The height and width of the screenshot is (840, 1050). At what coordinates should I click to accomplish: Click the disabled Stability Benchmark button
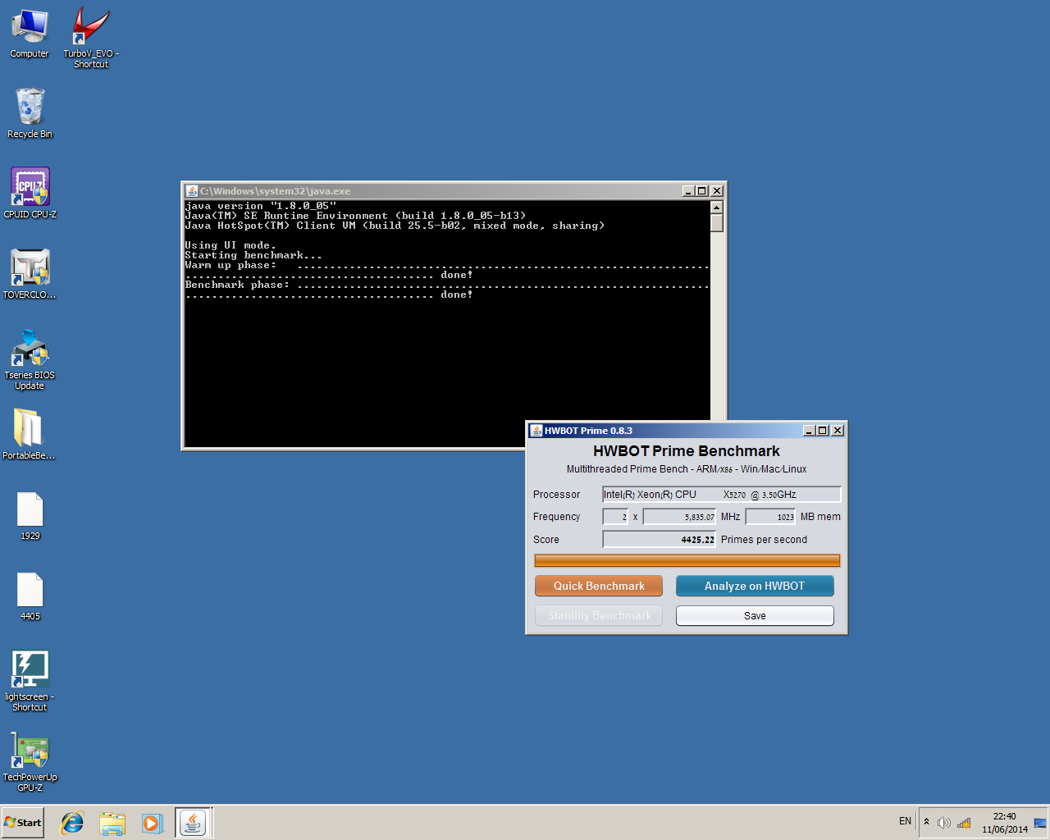coord(599,615)
